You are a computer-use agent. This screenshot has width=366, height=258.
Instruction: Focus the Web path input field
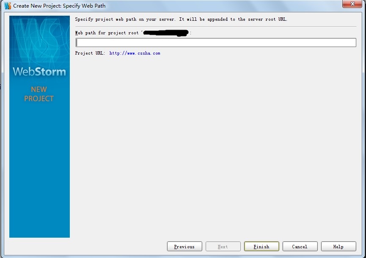point(216,42)
